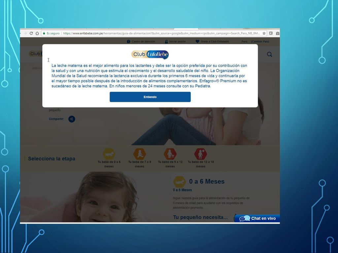
Task: Select the 9 a 12 meses stage icon
Action: (170, 154)
